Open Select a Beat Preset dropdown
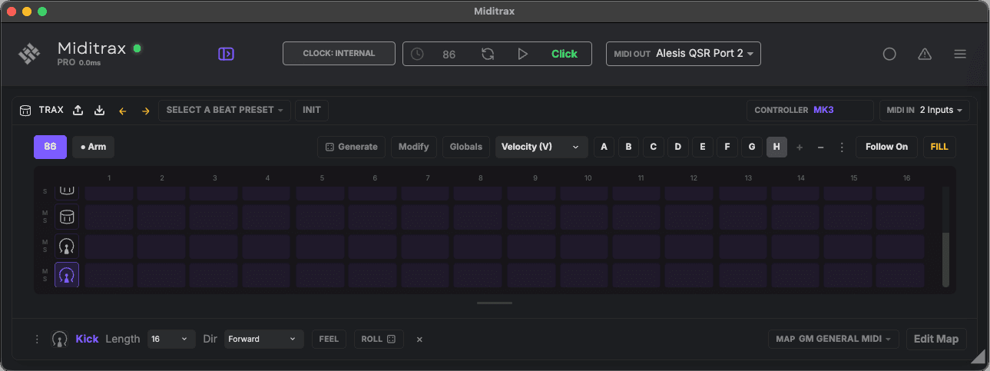This screenshot has width=990, height=371. (225, 110)
